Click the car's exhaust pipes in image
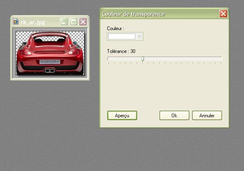Image resolution: width=244 pixels, height=171 pixels. point(50,71)
